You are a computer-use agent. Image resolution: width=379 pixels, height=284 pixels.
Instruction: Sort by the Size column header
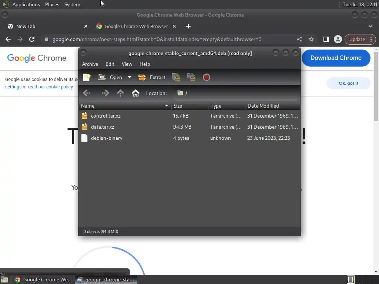coord(190,106)
